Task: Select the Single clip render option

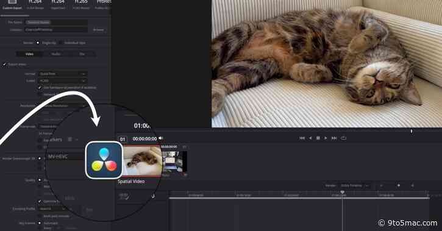Action: click(x=37, y=43)
